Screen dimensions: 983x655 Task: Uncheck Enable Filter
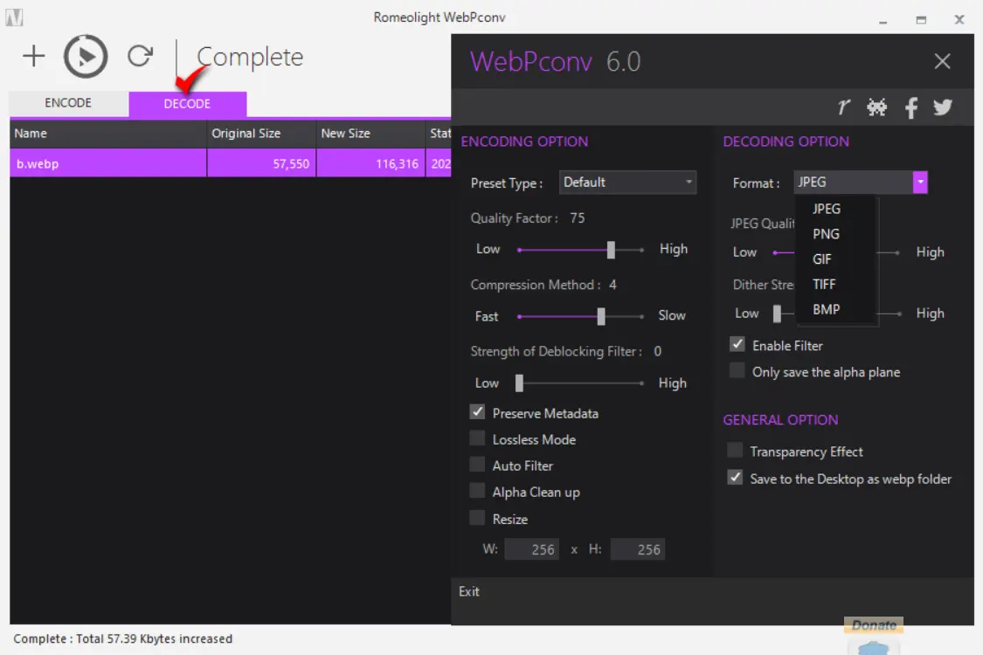(x=737, y=345)
